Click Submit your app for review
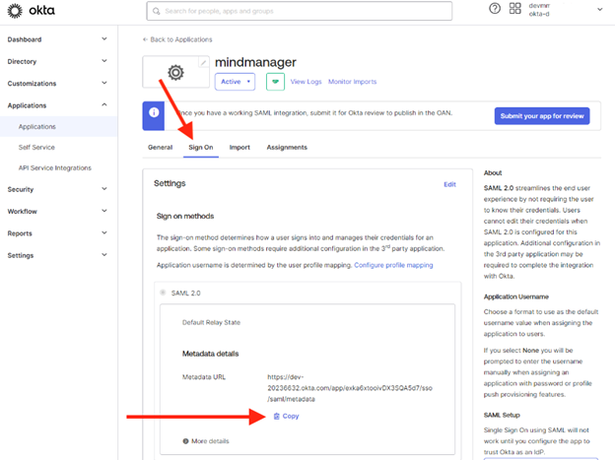 (542, 116)
